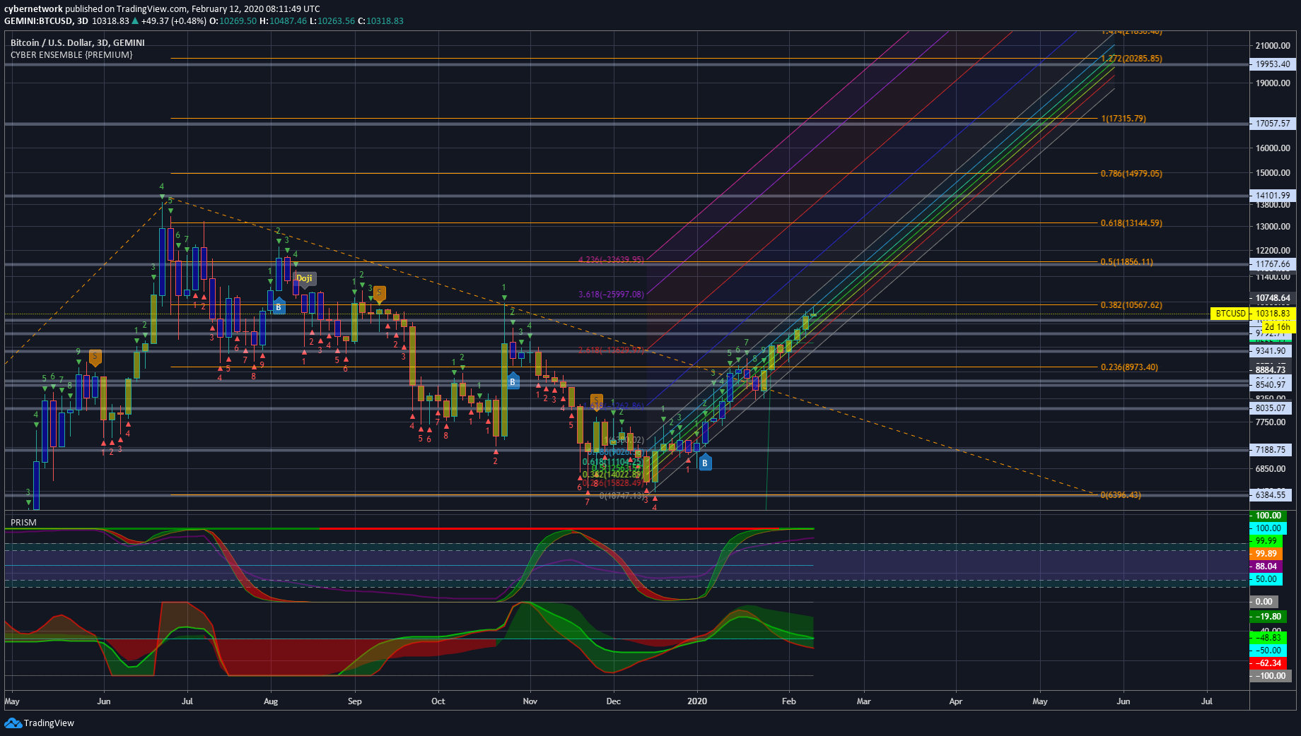Click the current price label 10318.83 on axis
Viewport: 1301px width, 736px height.
coord(1273,314)
